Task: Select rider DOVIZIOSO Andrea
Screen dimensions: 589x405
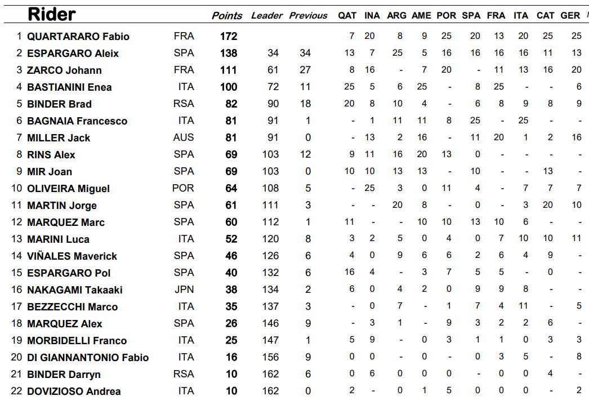Action: click(74, 391)
